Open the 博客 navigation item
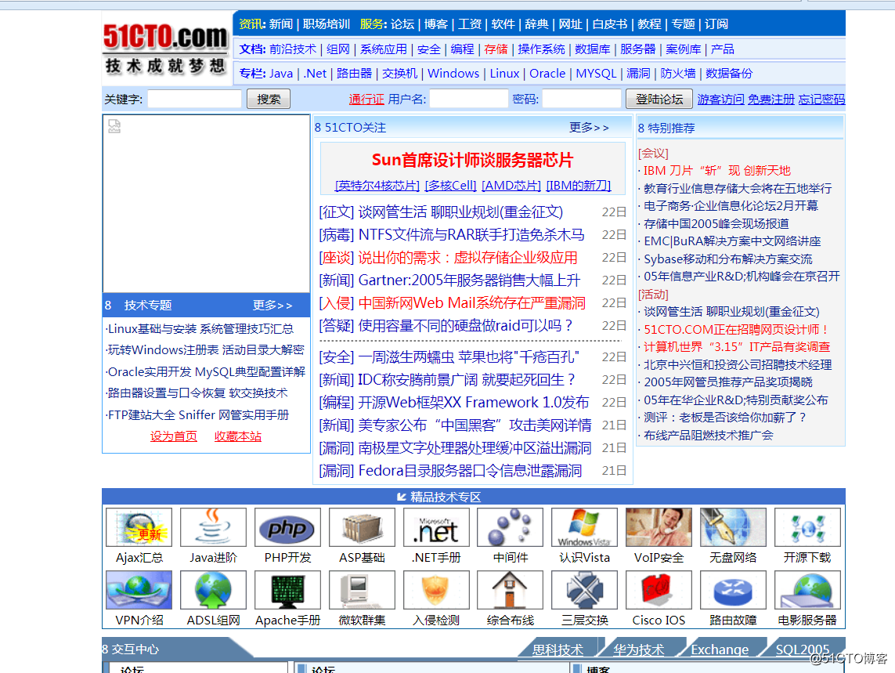895x673 pixels. [436, 24]
